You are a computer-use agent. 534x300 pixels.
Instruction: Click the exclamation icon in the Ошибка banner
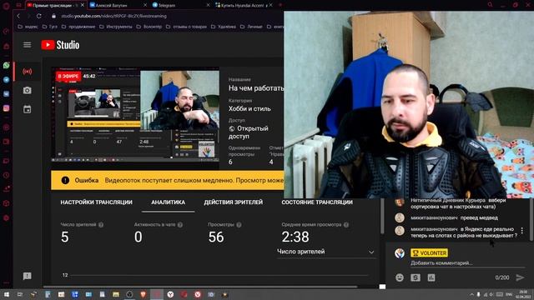[65, 180]
